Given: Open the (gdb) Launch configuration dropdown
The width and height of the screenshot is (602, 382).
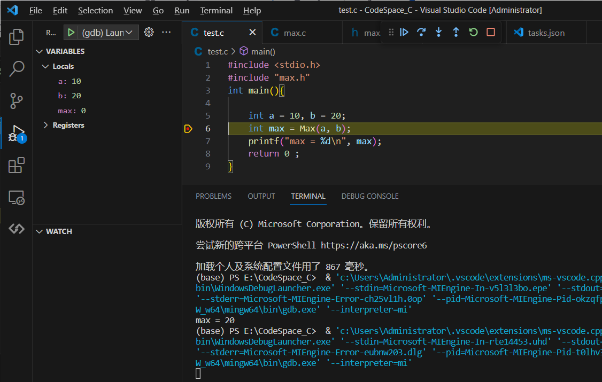Looking at the screenshot, I should click(x=107, y=33).
